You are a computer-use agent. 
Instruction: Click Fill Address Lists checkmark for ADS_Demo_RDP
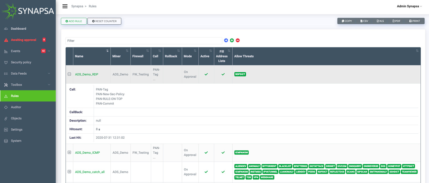click(x=223, y=74)
